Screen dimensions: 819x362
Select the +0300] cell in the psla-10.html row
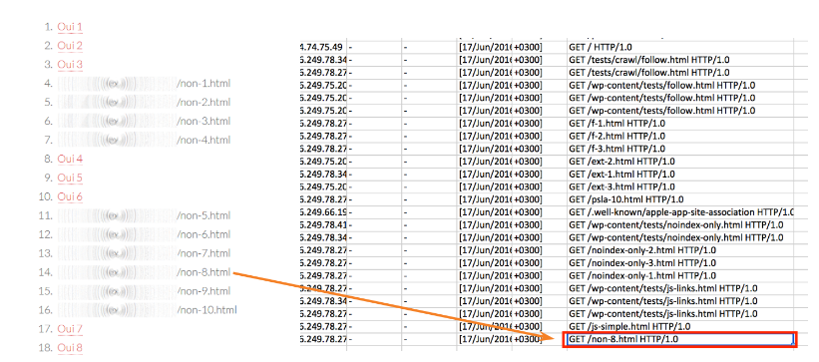[539, 199]
